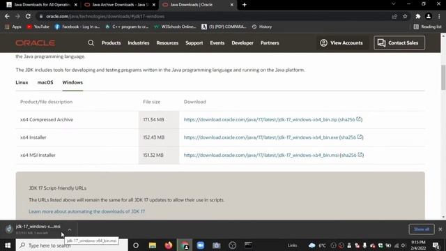The image size is (446, 251).
Task: Open Chrome three-dot menu
Action: (439, 17)
